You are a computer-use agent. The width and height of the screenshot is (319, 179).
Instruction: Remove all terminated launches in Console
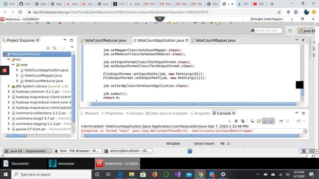pyautogui.click(x=243, y=121)
